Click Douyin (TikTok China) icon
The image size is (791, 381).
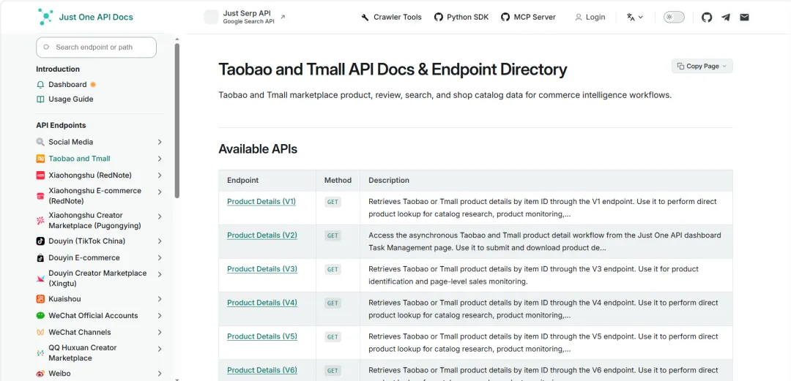(x=40, y=241)
